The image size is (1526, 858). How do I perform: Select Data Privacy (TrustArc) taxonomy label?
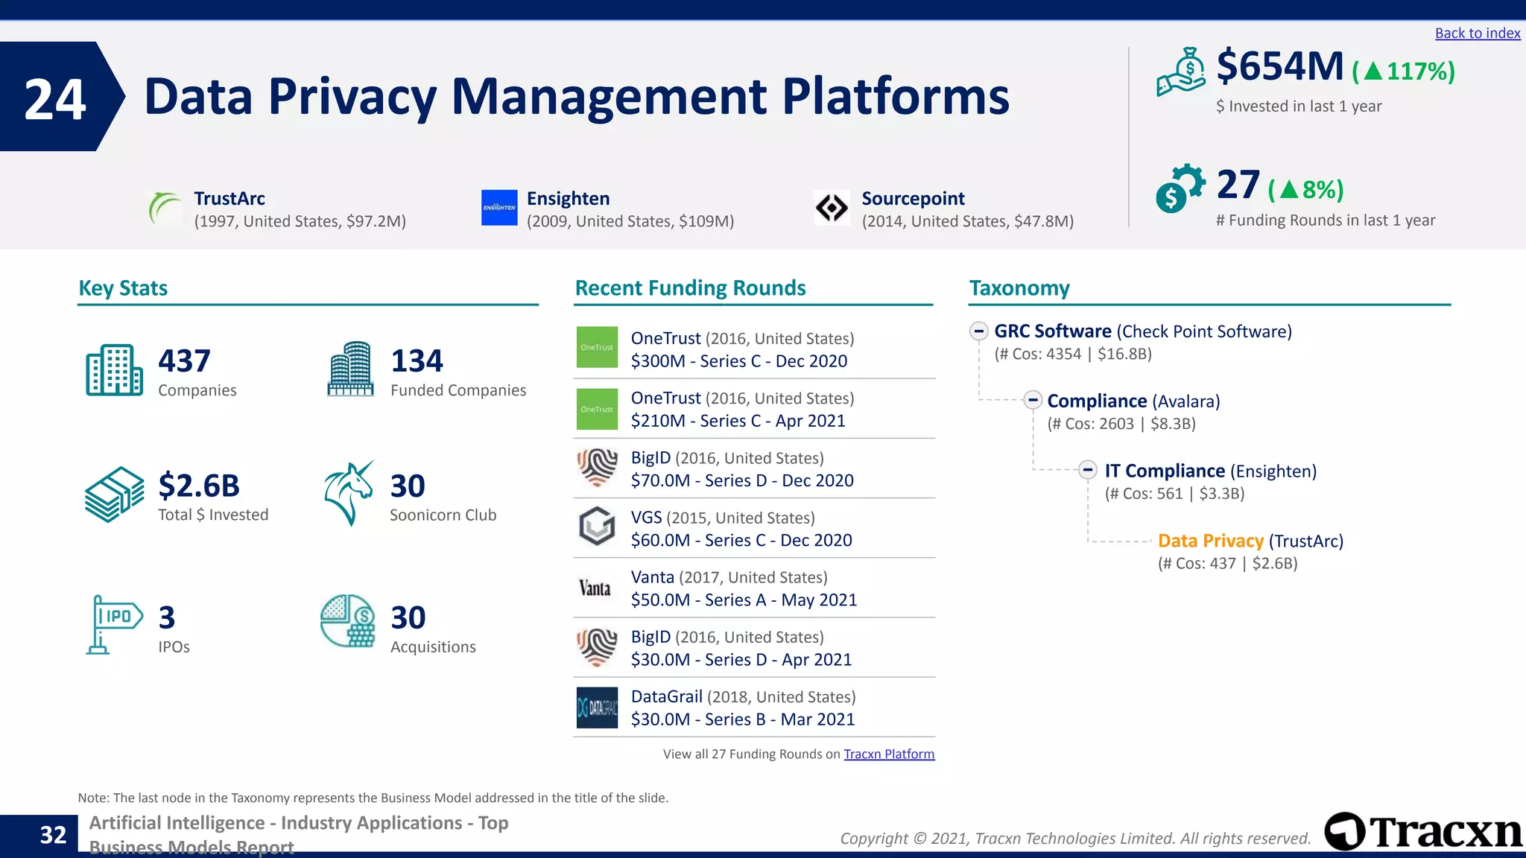(1250, 541)
